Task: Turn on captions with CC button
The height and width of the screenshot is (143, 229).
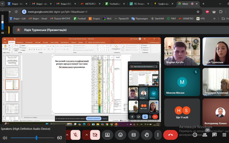Action: click(x=133, y=135)
